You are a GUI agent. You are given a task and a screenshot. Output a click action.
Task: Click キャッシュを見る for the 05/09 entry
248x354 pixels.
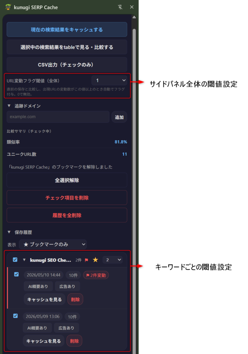tap(44, 341)
